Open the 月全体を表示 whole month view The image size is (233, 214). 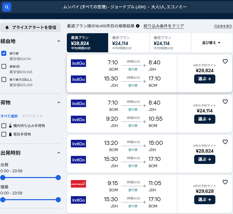pos(223,26)
